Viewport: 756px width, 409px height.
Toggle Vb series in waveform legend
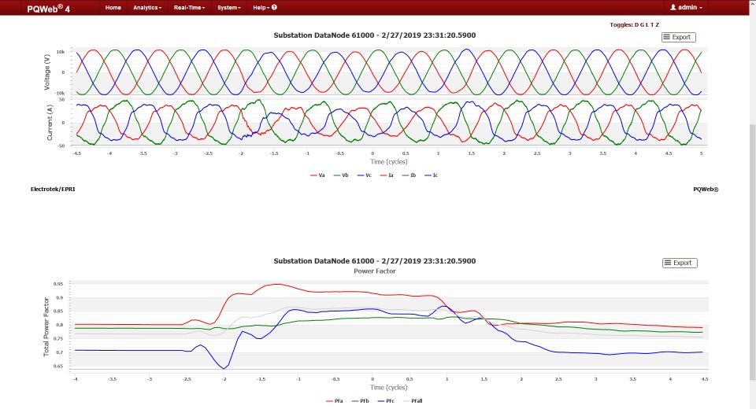coord(341,175)
